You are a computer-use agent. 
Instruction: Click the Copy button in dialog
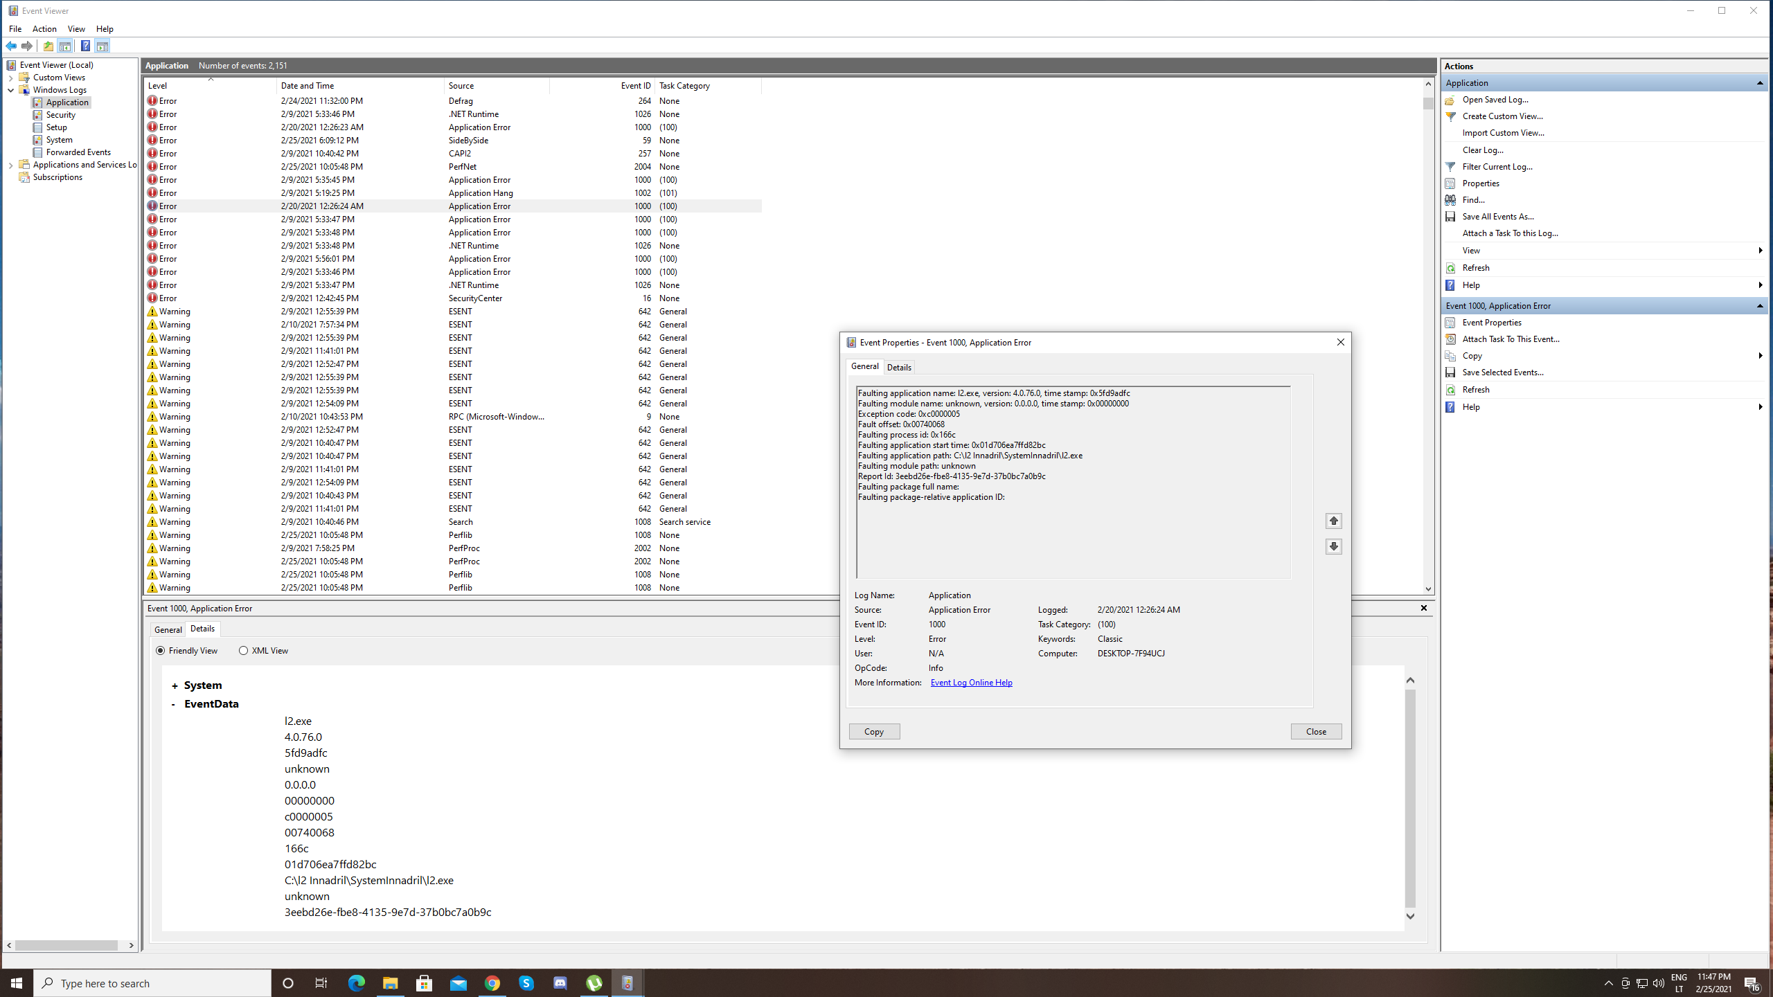tap(874, 732)
